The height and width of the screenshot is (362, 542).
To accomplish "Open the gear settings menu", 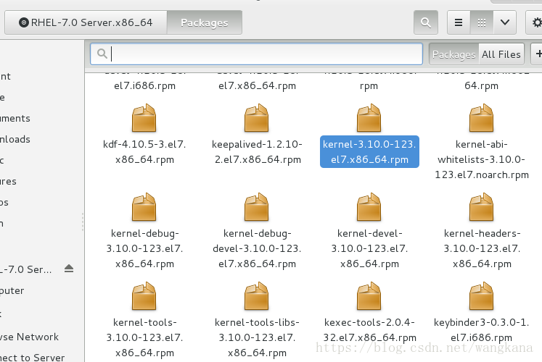I will [535, 22].
